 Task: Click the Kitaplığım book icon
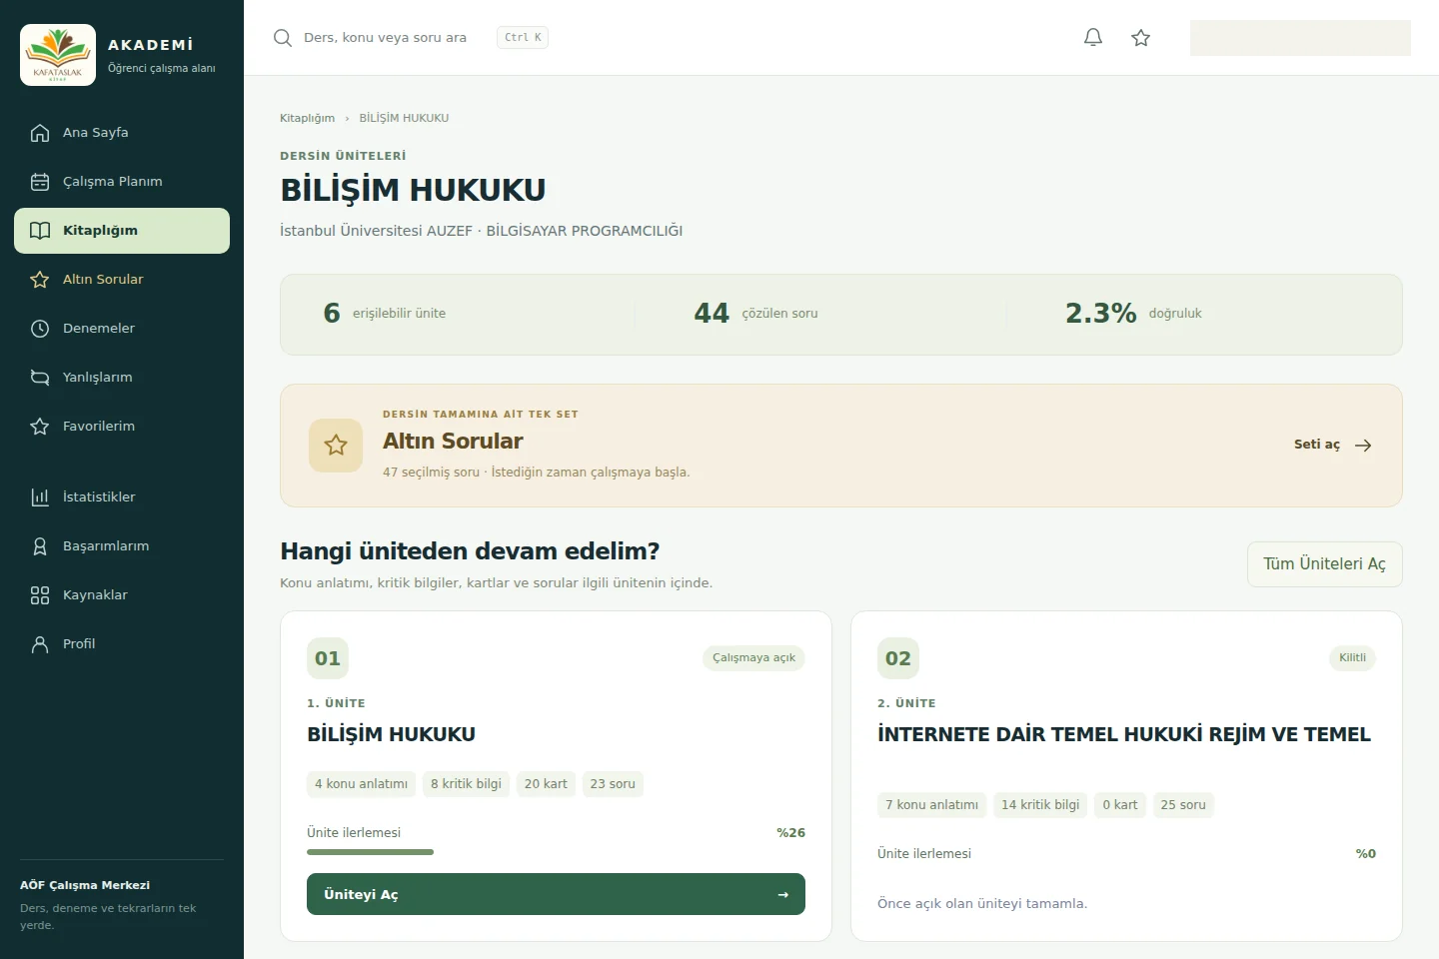click(40, 231)
